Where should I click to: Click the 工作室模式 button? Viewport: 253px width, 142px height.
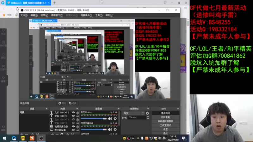(165, 125)
